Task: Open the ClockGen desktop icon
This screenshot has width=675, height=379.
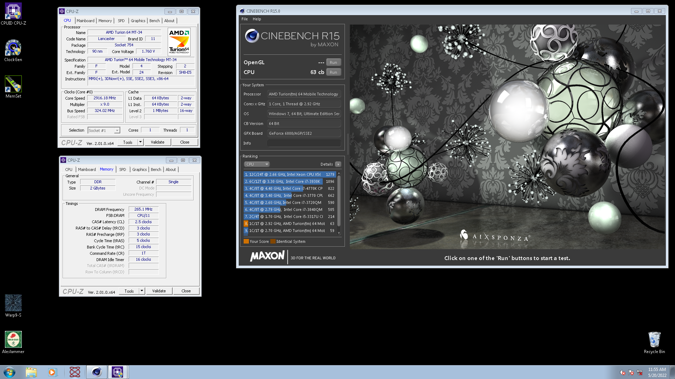Action: point(13,51)
